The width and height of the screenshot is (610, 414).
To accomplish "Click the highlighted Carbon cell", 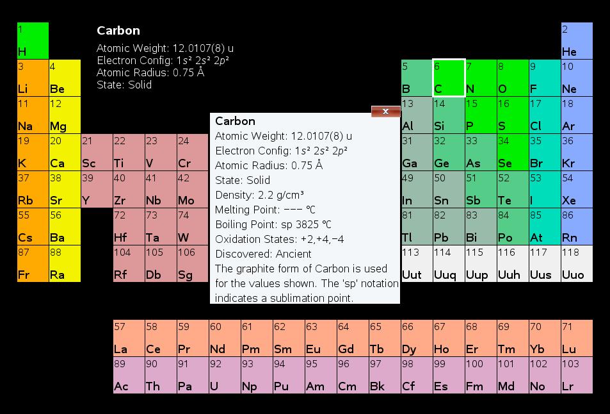I will pyautogui.click(x=449, y=78).
